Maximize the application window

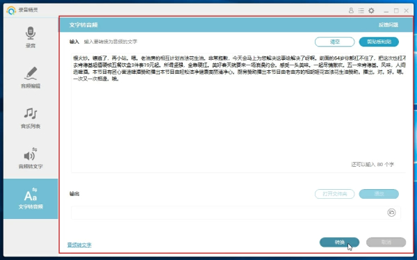click(x=396, y=10)
